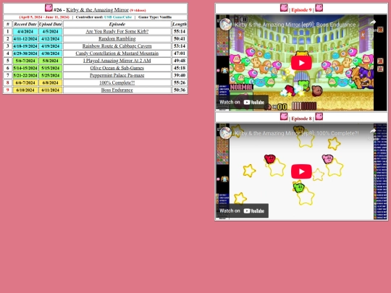
Task: Click 'Episode 8' heading text
Action: [301, 119]
